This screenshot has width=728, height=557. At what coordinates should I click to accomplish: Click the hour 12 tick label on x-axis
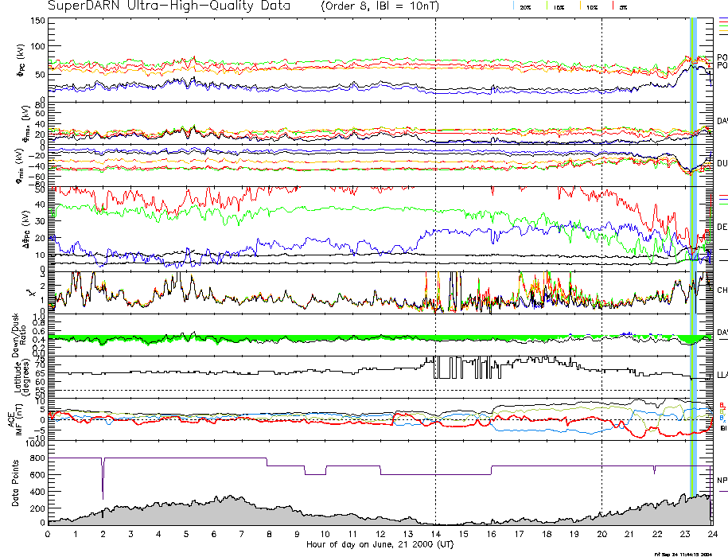point(380,535)
